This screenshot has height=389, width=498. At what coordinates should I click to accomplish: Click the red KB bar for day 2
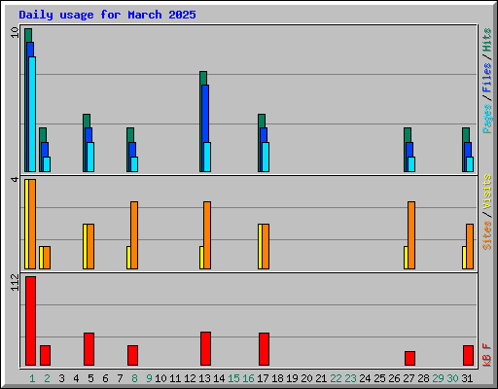pos(45,356)
